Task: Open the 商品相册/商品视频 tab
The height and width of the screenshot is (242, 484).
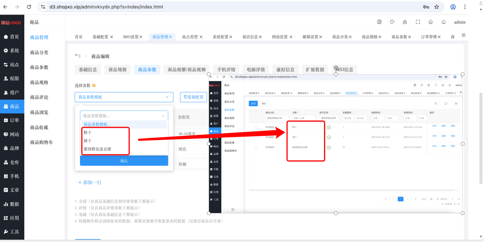Action: 187,69
